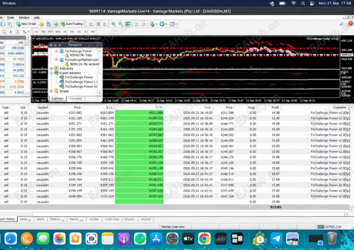Click the 4353.082 price cell
The width and height of the screenshot is (354, 250).
tap(75, 113)
